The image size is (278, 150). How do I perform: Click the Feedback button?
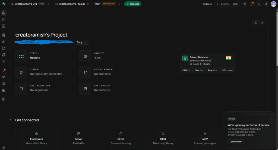click(x=207, y=4)
